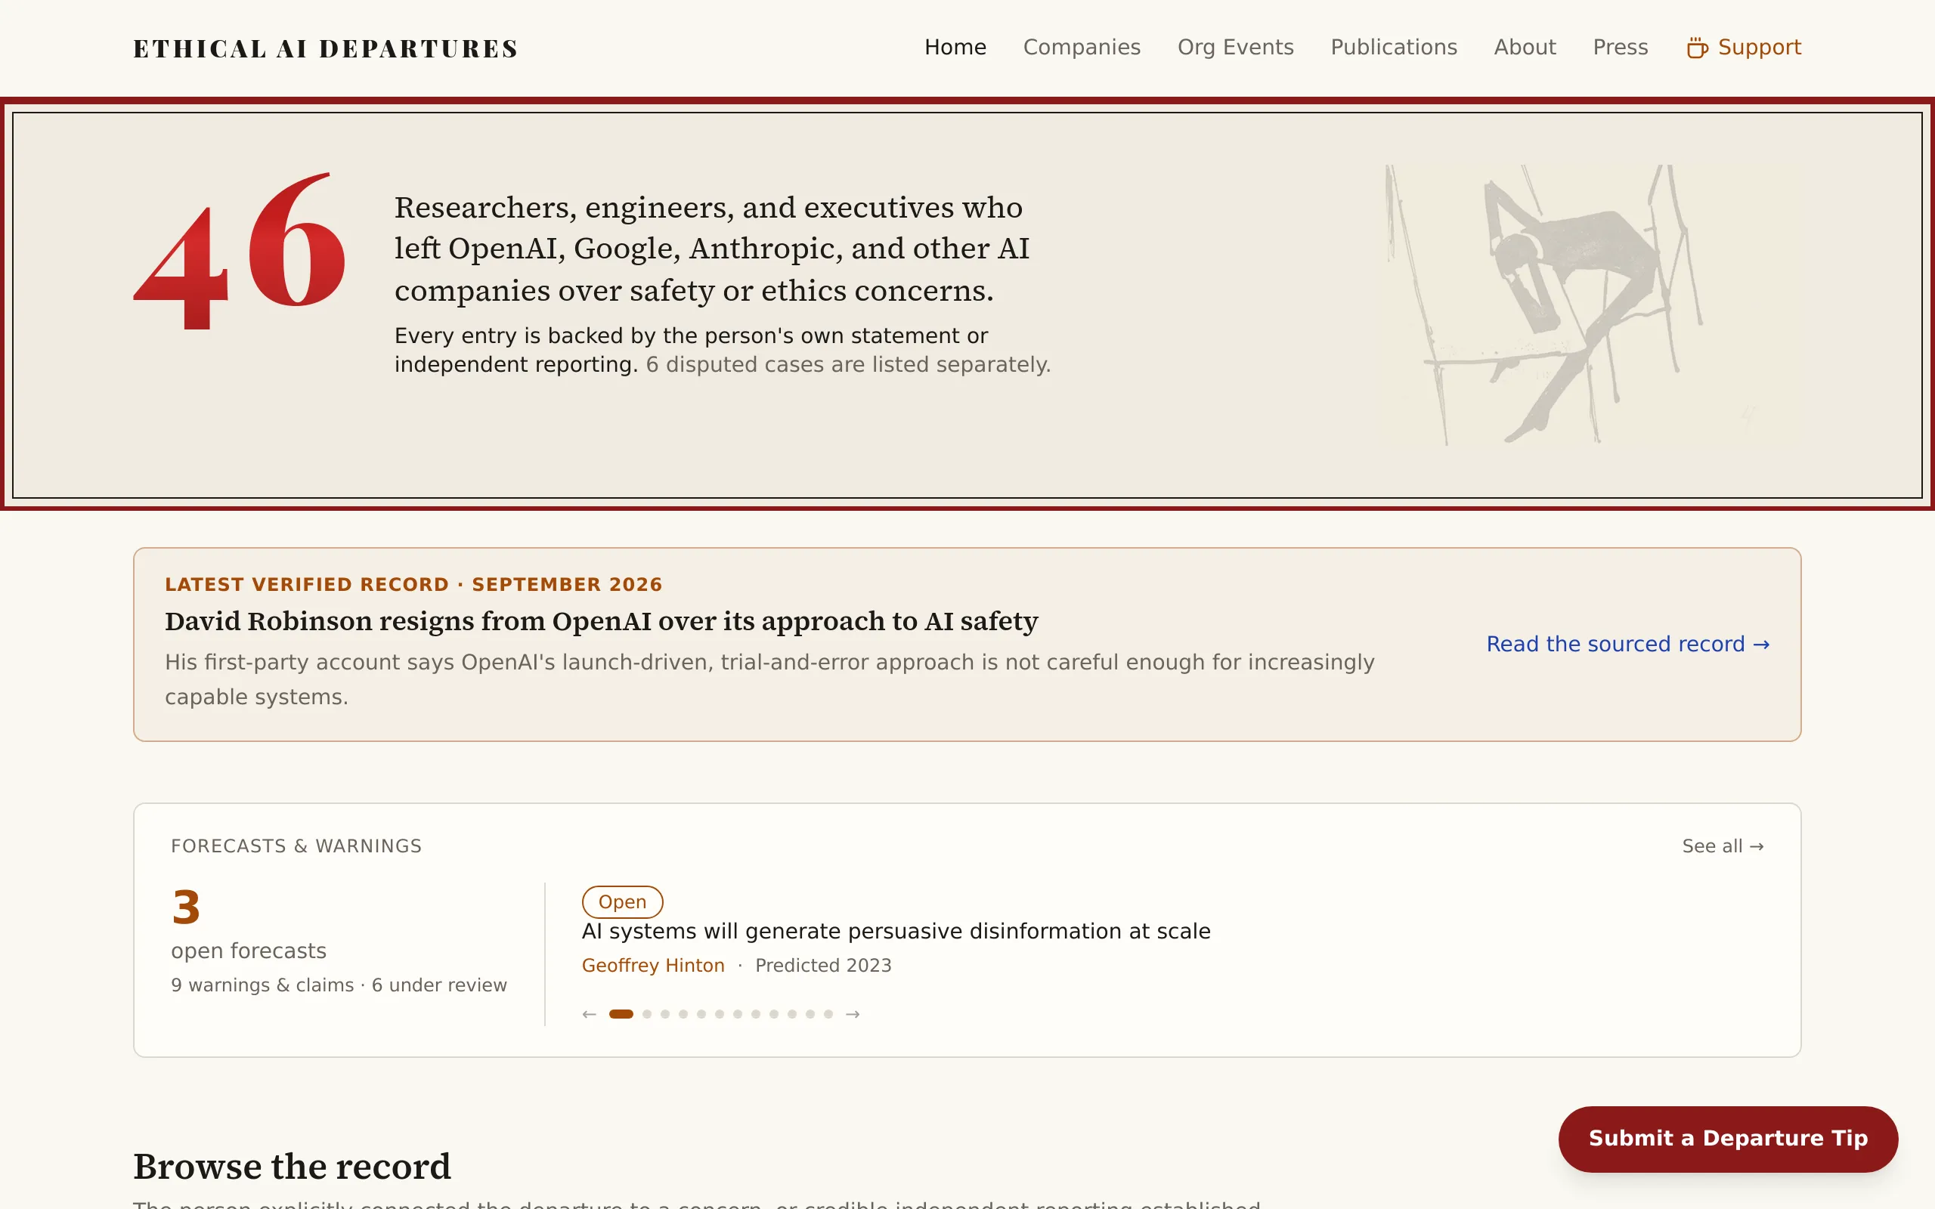Click the Open status badge
The width and height of the screenshot is (1935, 1209).
click(x=622, y=902)
